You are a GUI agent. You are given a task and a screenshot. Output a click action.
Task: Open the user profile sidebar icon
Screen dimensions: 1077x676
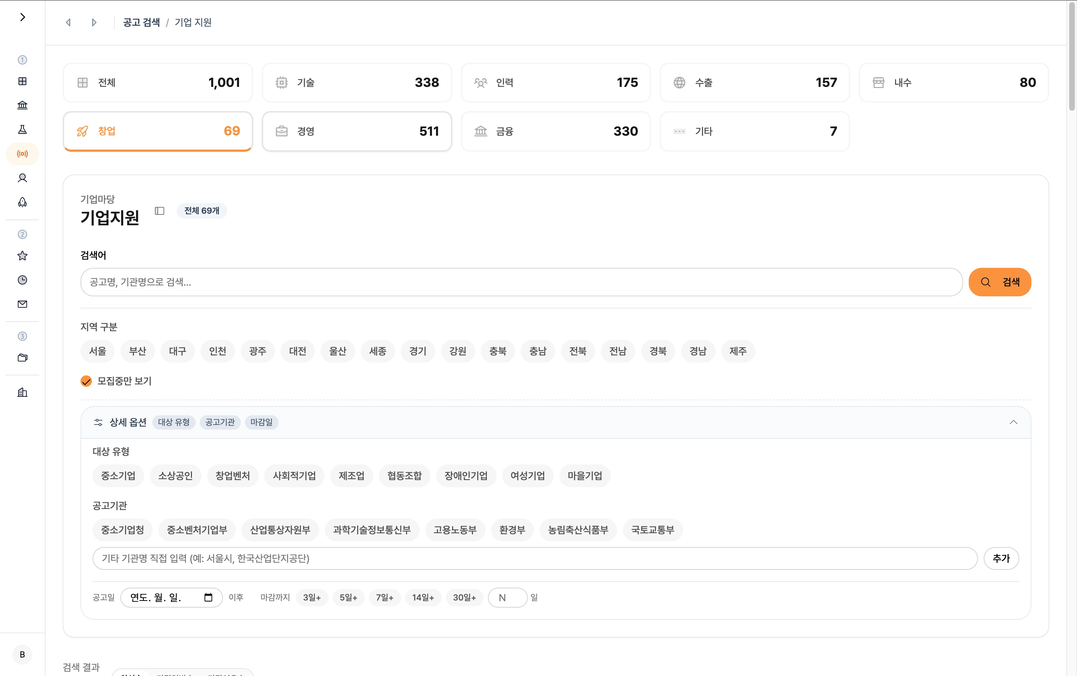[x=22, y=178]
